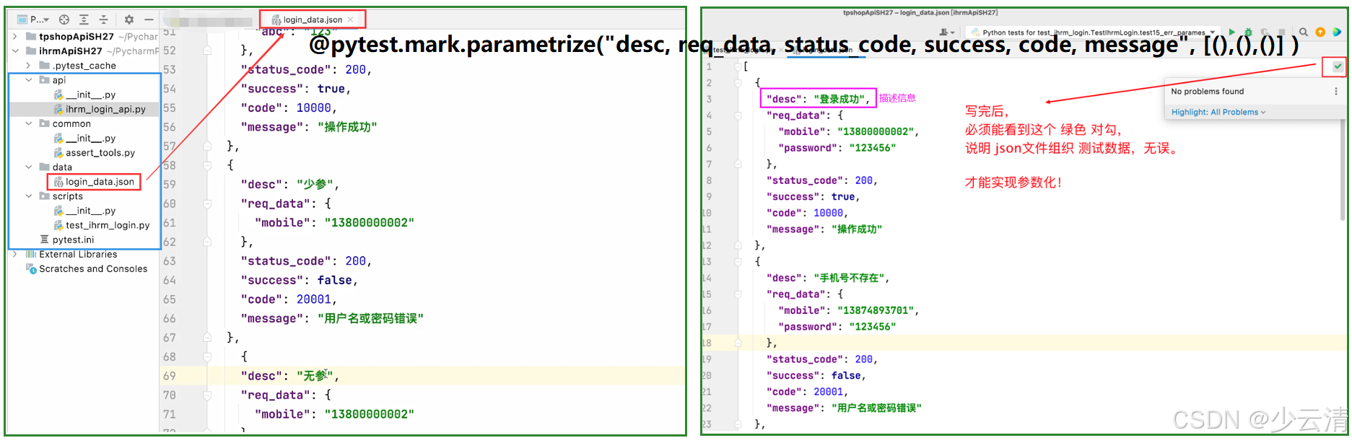Click the green inspection checkmark widget
1352x443 pixels.
pyautogui.click(x=1338, y=66)
